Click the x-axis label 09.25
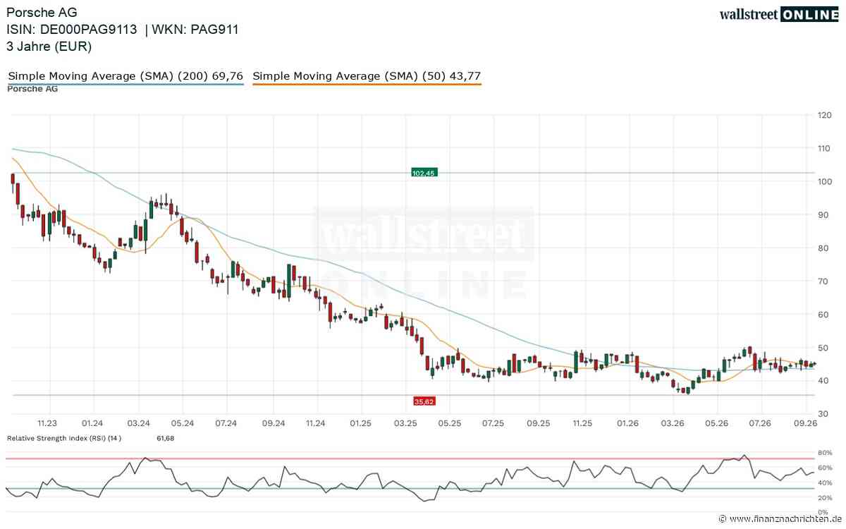The height and width of the screenshot is (529, 846). point(538,423)
